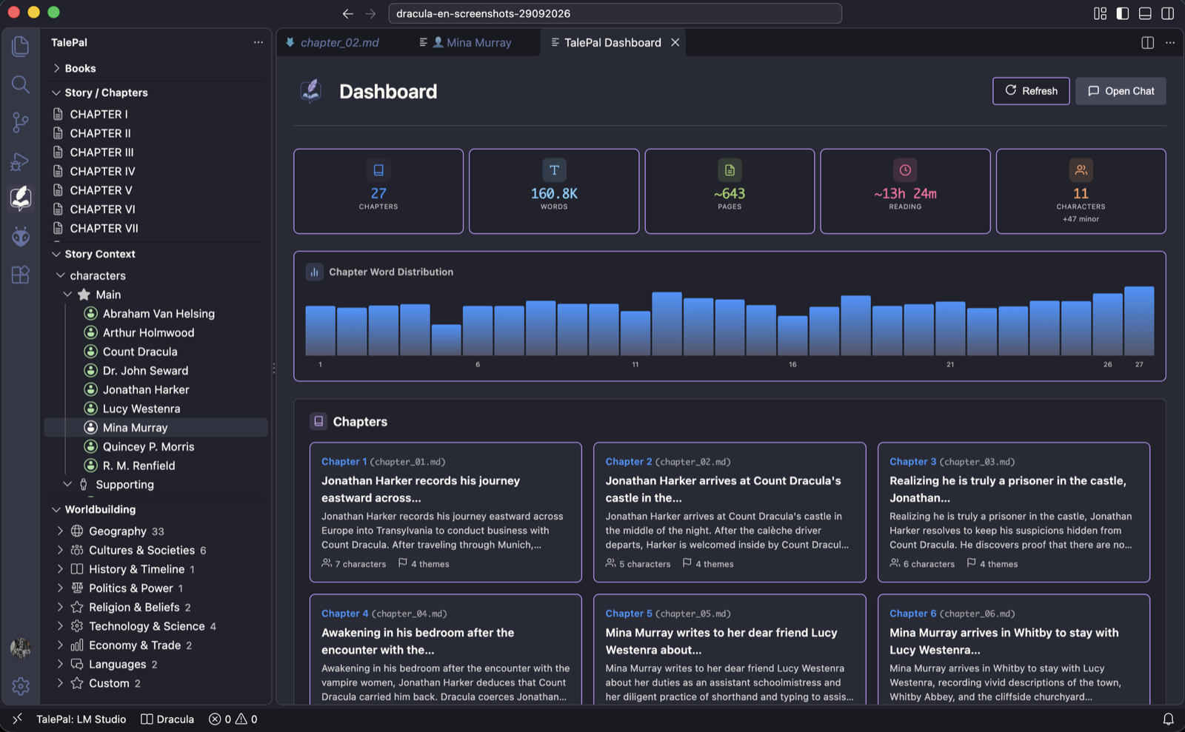
Task: Open the Manage gear in activity bar
Action: 21,686
